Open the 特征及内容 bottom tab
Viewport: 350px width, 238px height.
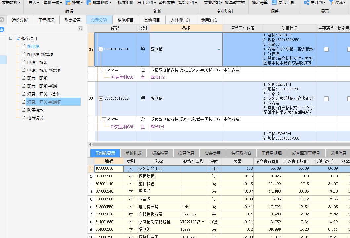point(241,153)
